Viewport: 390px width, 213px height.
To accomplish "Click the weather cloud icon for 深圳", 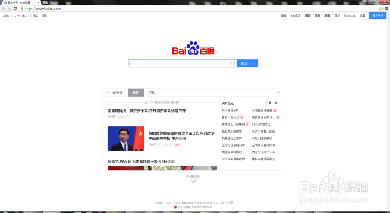I will [12, 16].
